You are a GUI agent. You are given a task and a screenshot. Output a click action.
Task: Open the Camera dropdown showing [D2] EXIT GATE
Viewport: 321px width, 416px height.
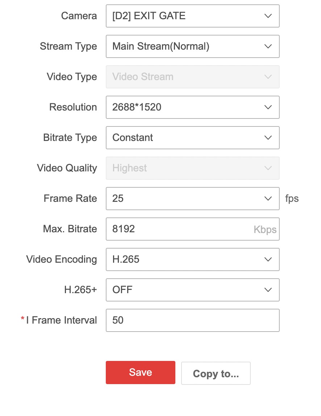[192, 16]
